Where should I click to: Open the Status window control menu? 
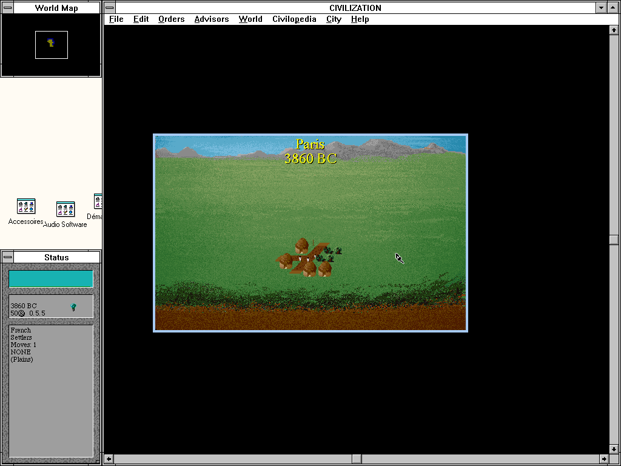coord(7,257)
